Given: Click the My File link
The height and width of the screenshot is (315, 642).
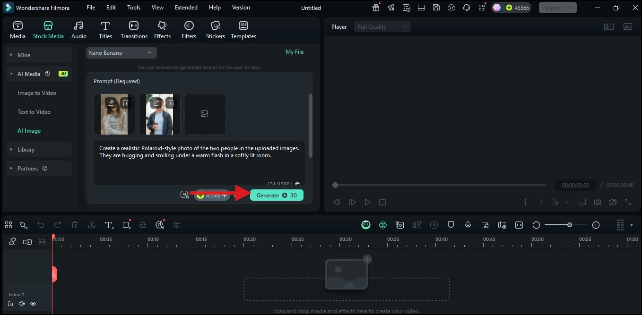Looking at the screenshot, I should pos(295,52).
